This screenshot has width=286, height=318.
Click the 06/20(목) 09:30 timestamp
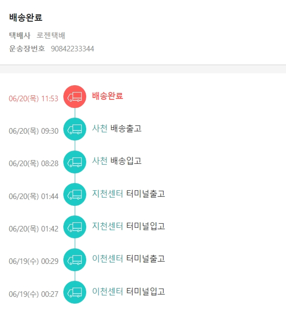(x=34, y=131)
